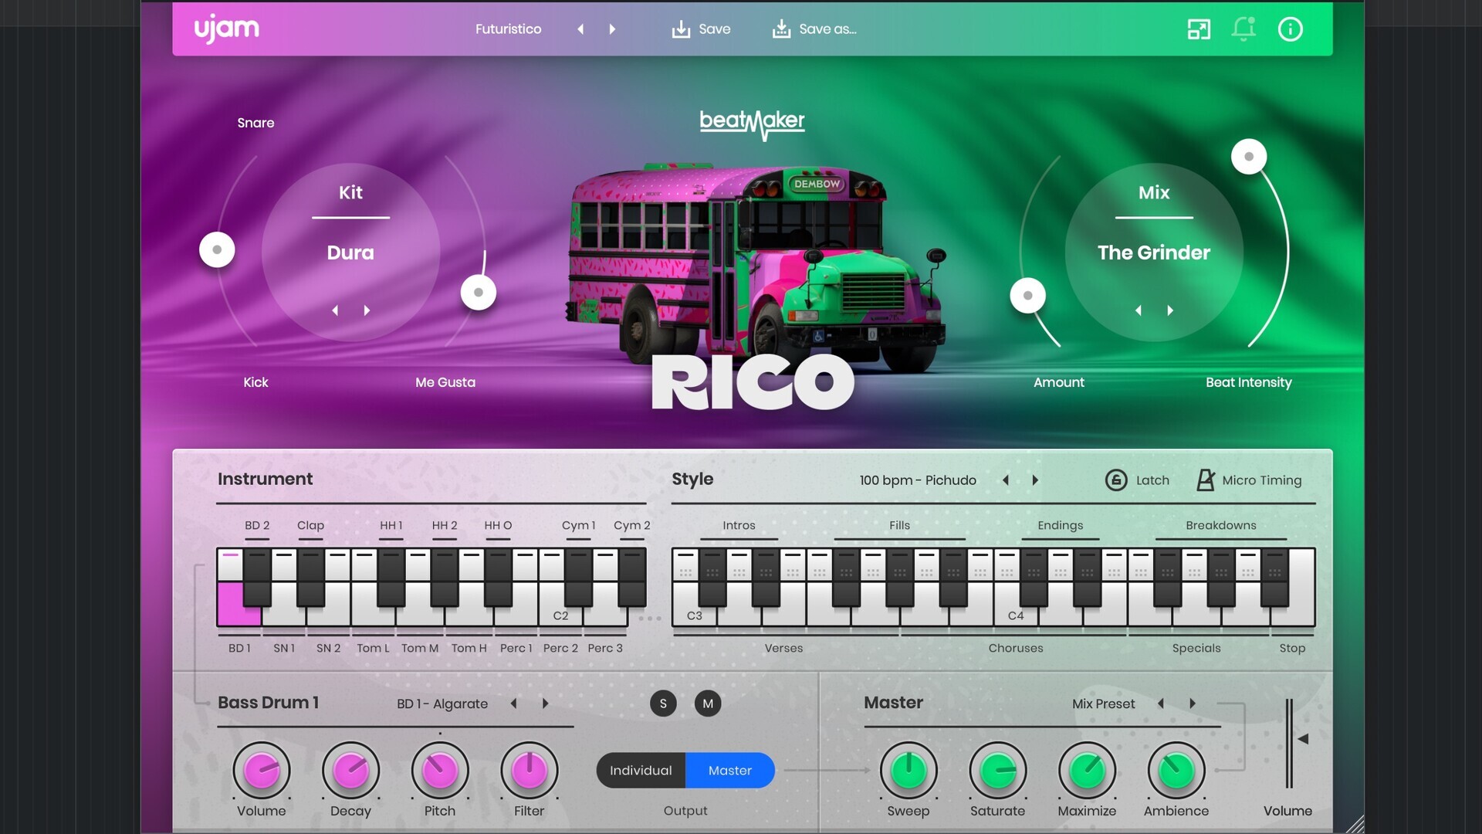
Task: Save the current preset
Action: point(701,29)
